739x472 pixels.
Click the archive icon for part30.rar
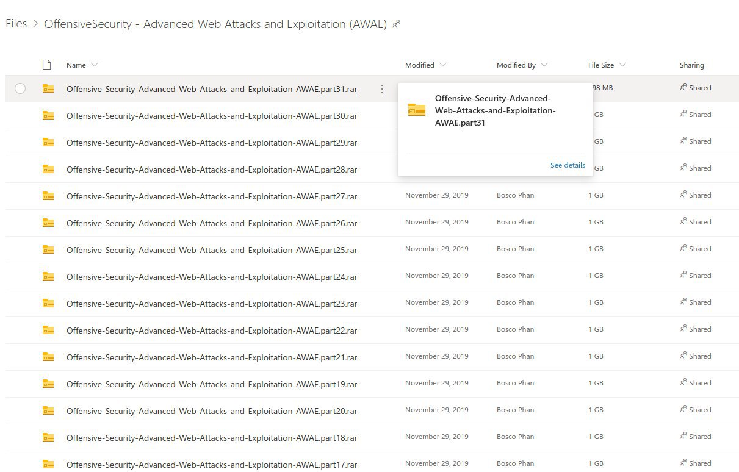(x=48, y=115)
